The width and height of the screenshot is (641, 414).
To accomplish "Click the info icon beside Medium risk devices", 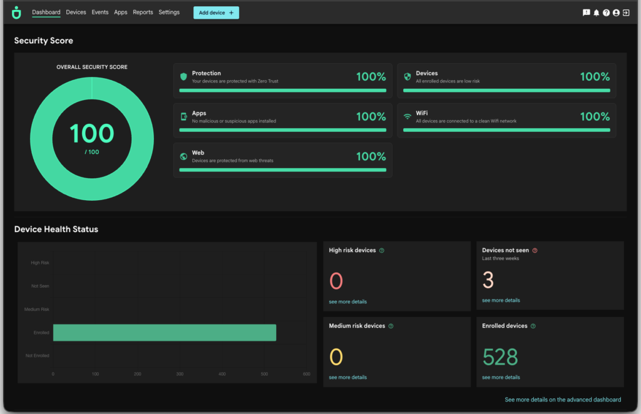I will click(391, 326).
